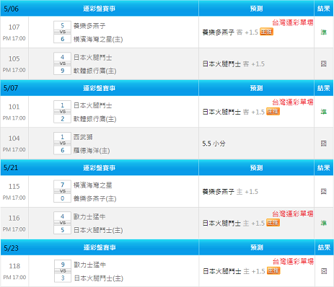
Task: Click 預測 header in the 5/06 section
Action: click(256, 9)
